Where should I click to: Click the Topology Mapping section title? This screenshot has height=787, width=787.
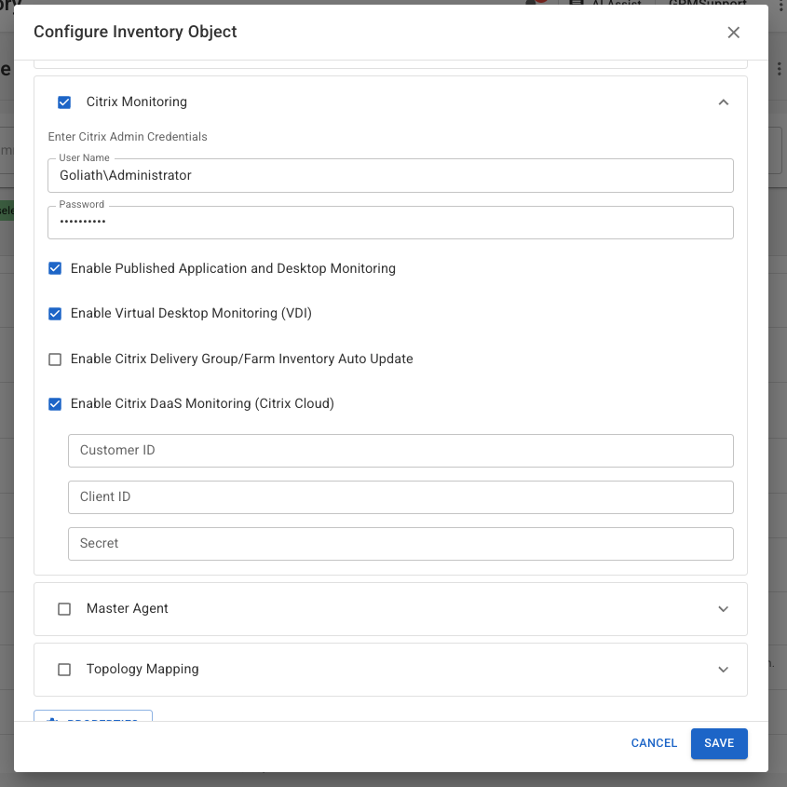pos(142,669)
